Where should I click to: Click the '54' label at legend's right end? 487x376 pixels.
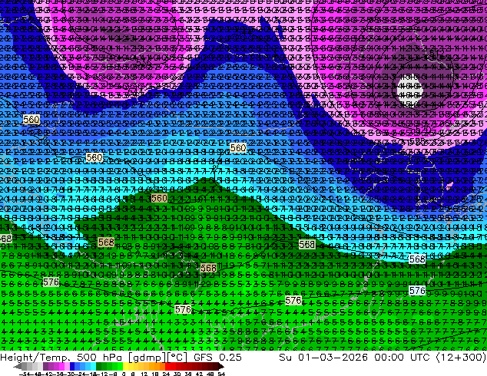221,374
